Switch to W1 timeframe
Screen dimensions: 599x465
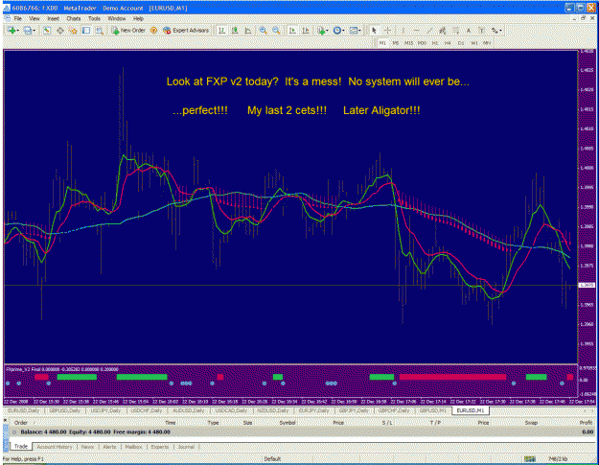474,43
